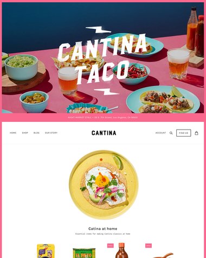This screenshot has width=206, height=258.
Task: Click the CANTINA logo in header
Action: click(x=104, y=133)
